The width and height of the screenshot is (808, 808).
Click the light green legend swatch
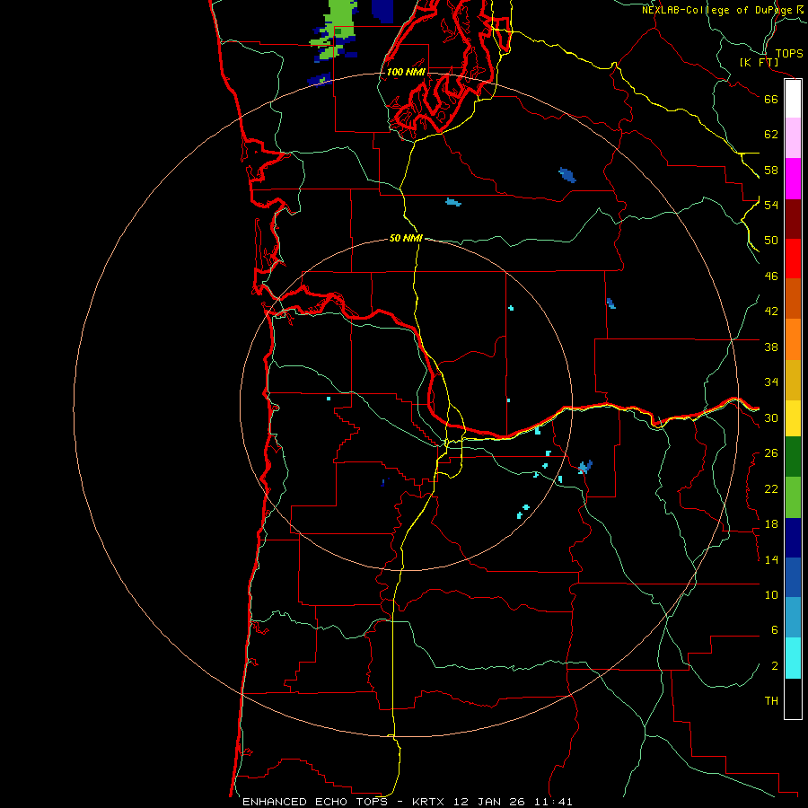point(793,497)
